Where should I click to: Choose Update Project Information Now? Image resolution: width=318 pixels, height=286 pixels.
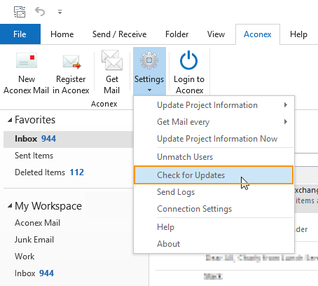pyautogui.click(x=214, y=139)
